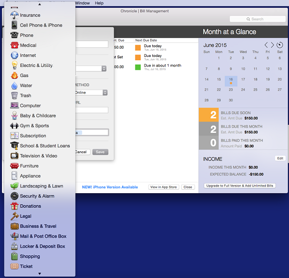This screenshot has width=289, height=278.
Task: Choose the Cell Phone & iPhone icon
Action: point(14,25)
